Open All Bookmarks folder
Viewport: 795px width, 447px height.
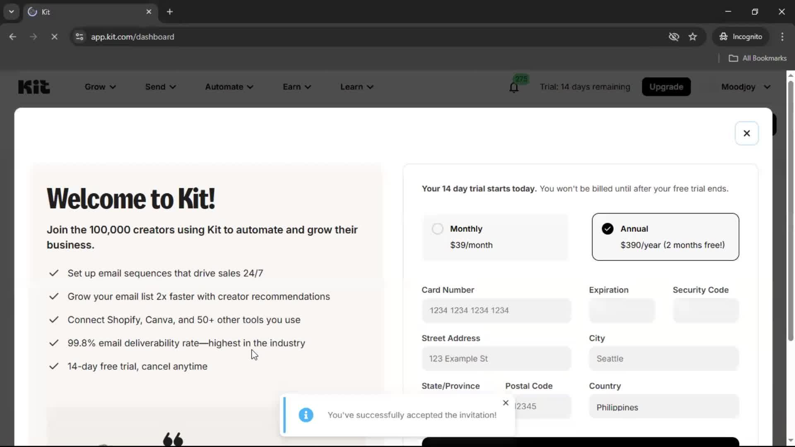(x=758, y=58)
